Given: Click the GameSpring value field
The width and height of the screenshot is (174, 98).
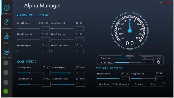Looking at the screenshot, I should coord(46,73).
